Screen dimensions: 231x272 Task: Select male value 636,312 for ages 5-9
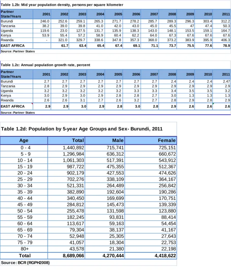click(x=115, y=154)
